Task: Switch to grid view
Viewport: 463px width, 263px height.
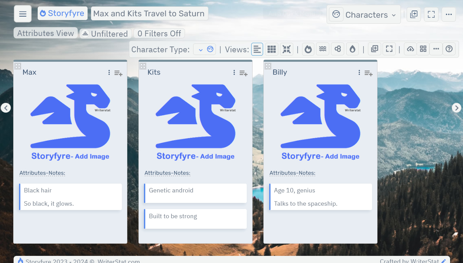Action: (272, 49)
